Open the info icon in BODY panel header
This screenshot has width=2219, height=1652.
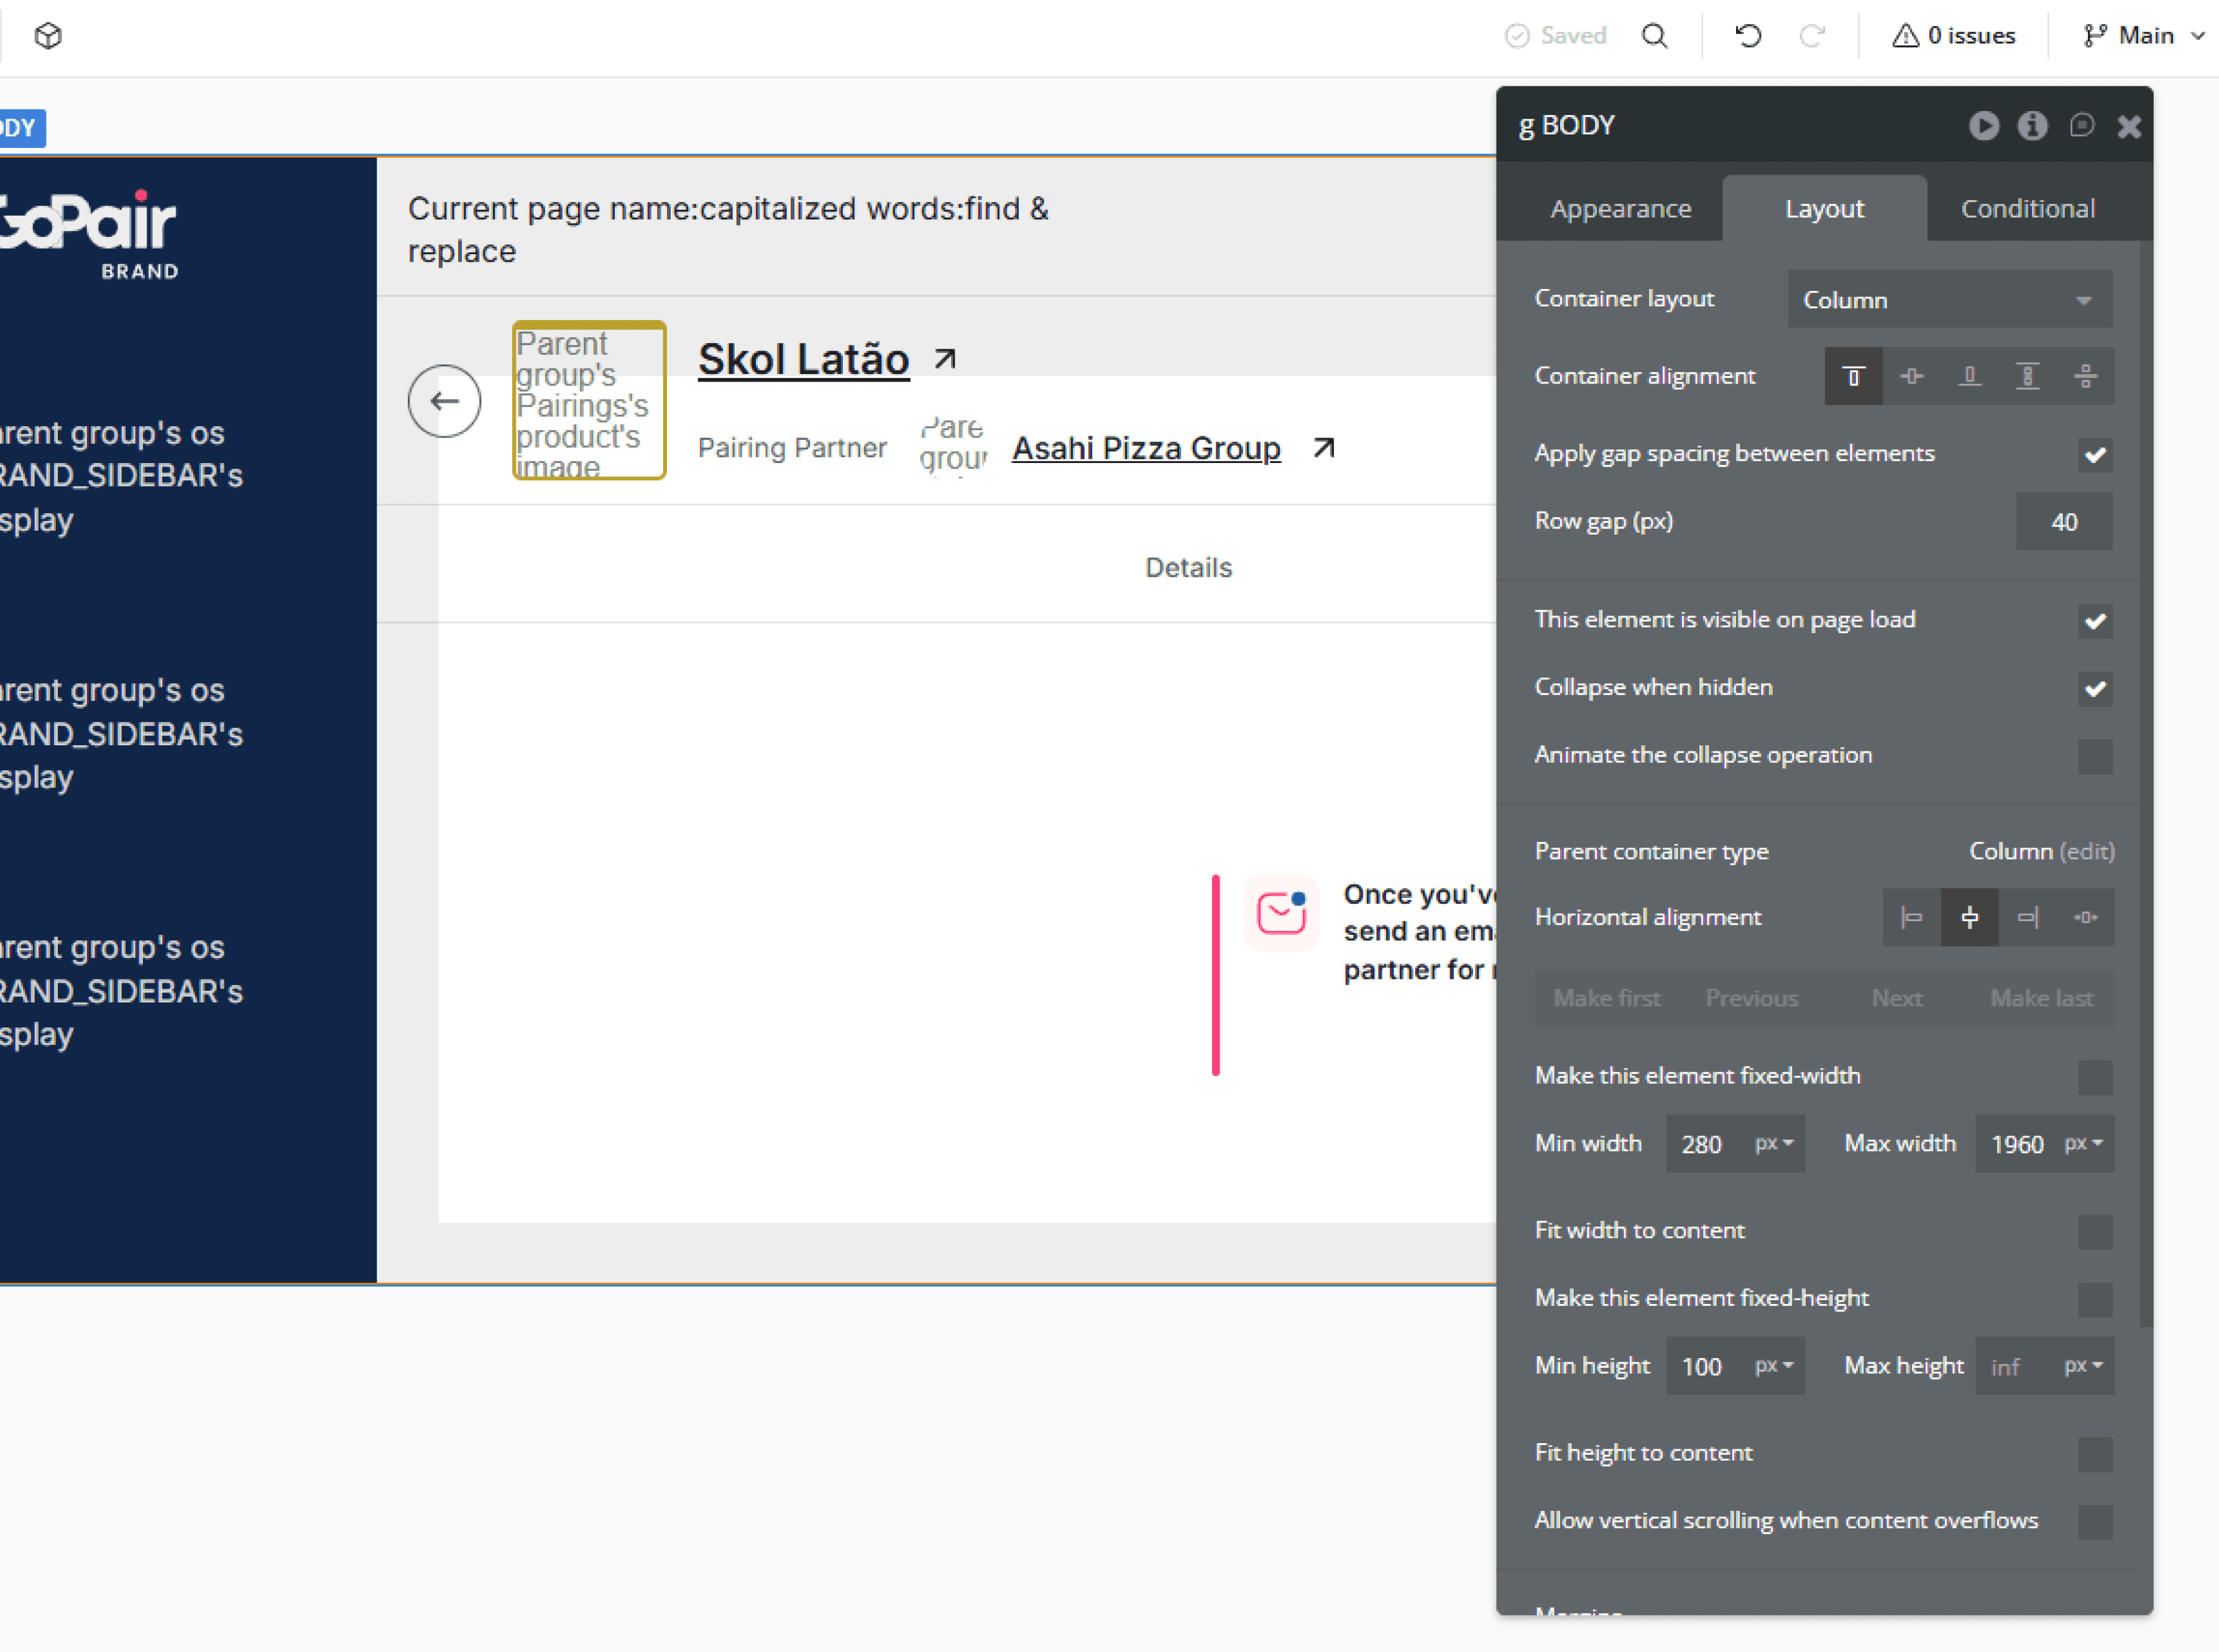2032,125
